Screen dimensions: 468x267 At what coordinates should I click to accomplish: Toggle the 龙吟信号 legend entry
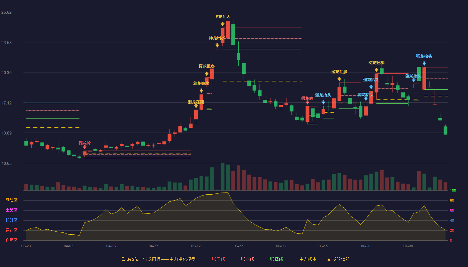[338, 259]
